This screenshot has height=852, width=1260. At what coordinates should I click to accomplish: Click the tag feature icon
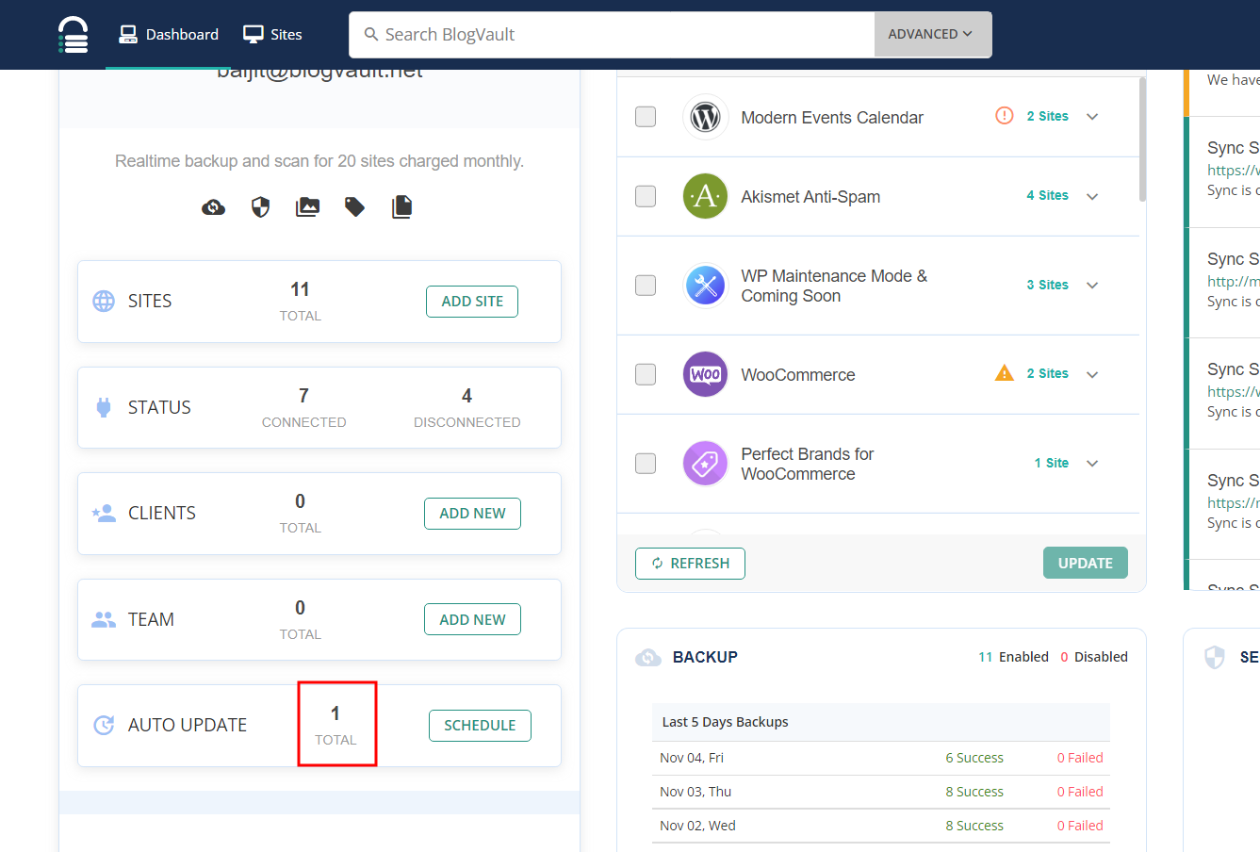point(355,206)
